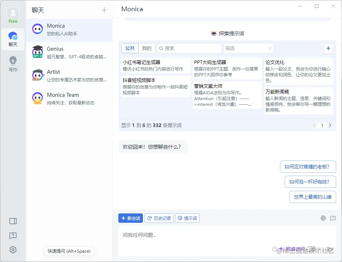Open the help feedback icon in left sidebar

point(13,235)
